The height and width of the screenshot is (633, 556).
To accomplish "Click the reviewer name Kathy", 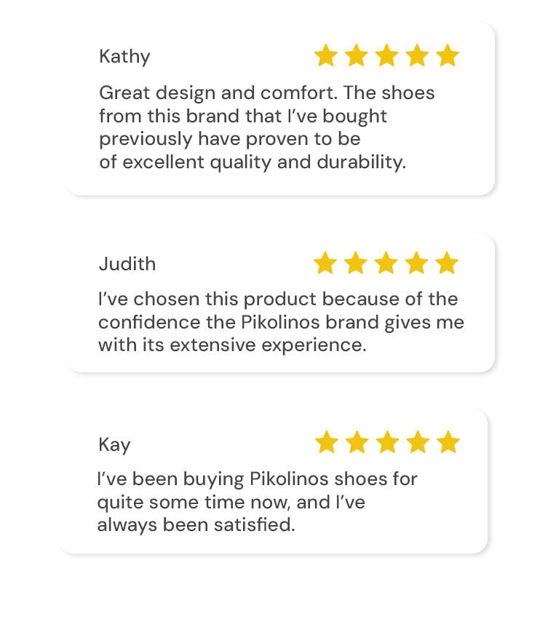I will pyautogui.click(x=124, y=57).
